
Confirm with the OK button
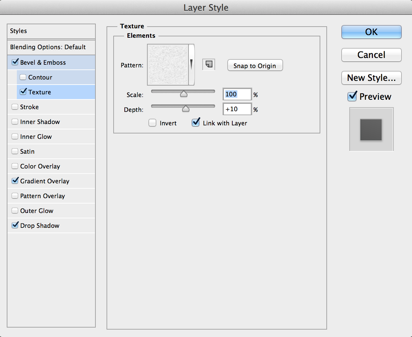point(371,32)
